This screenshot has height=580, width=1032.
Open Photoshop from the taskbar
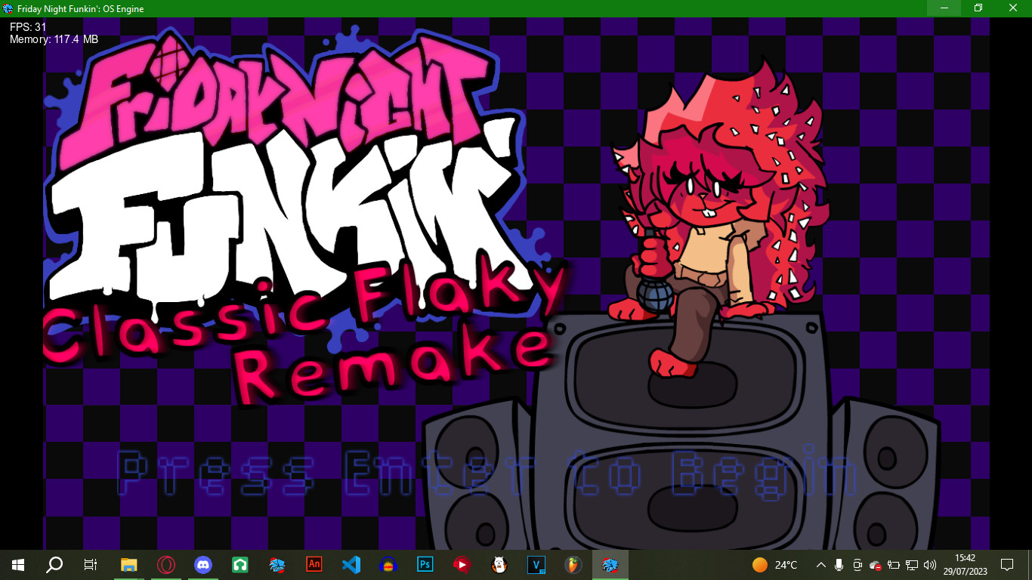pos(425,564)
